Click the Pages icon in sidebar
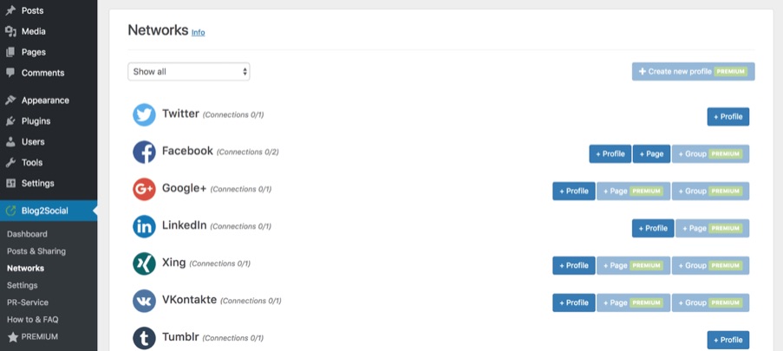The width and height of the screenshot is (783, 351). tap(10, 52)
